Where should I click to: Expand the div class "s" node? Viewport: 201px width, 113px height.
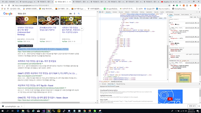click(x=119, y=29)
